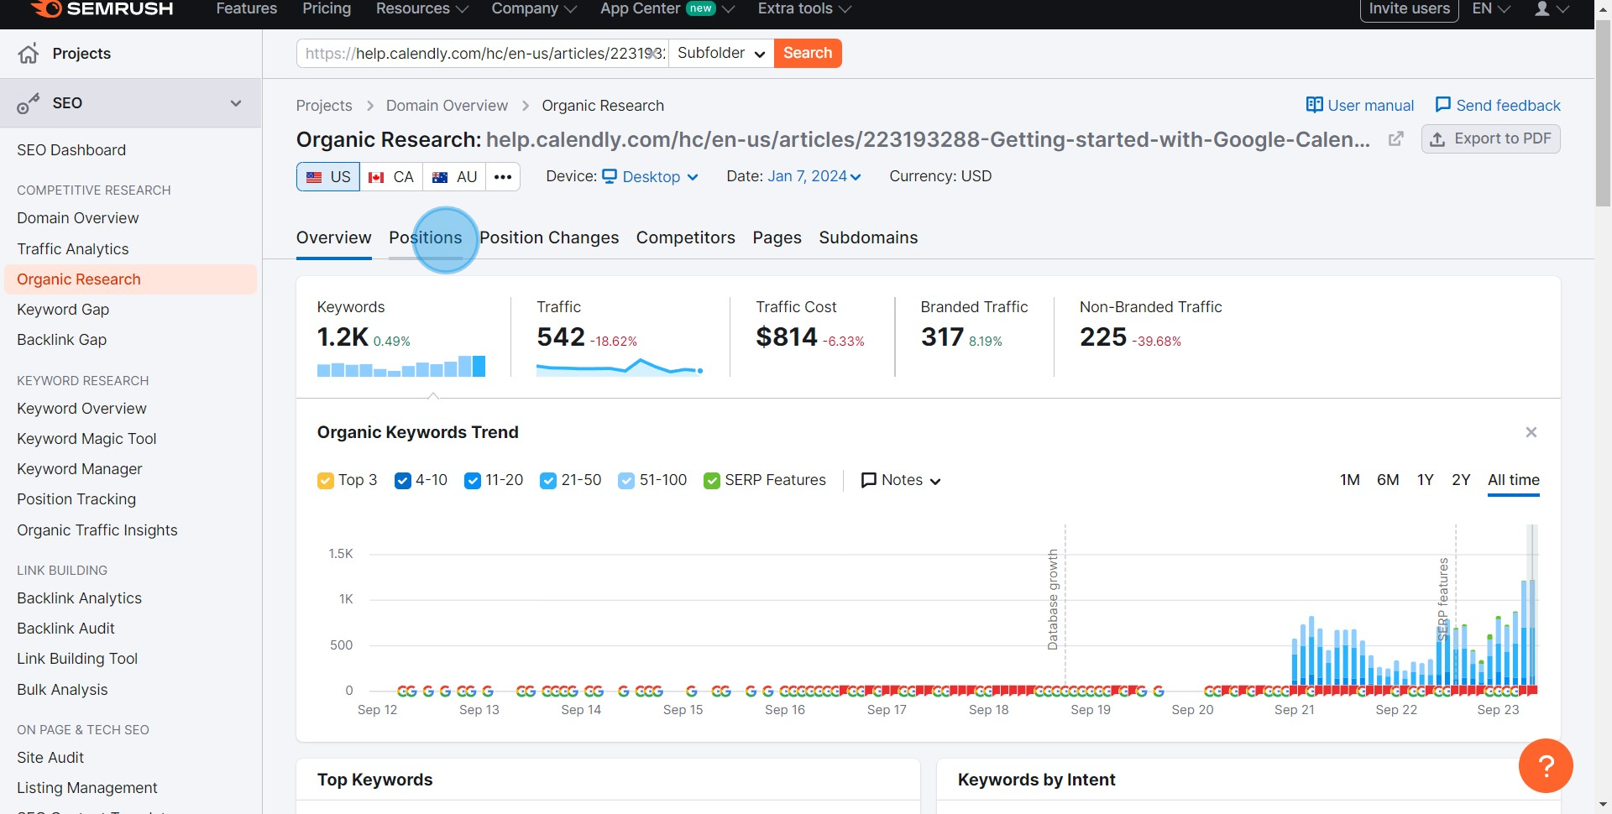
Task: Click the three-dots more countries button
Action: pyautogui.click(x=503, y=177)
